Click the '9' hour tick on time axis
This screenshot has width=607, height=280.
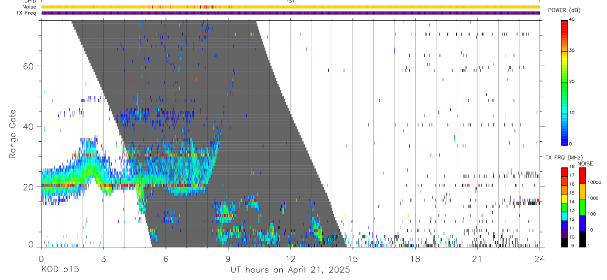(228, 259)
